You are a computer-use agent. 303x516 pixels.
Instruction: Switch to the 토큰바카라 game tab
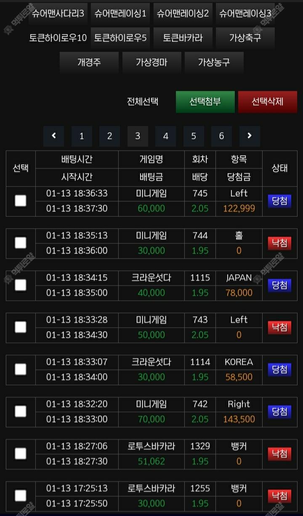click(x=183, y=38)
